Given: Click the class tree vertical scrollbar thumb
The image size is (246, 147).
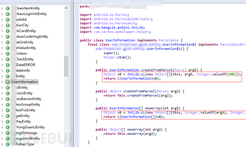Looking at the screenshot, I should (66, 66).
